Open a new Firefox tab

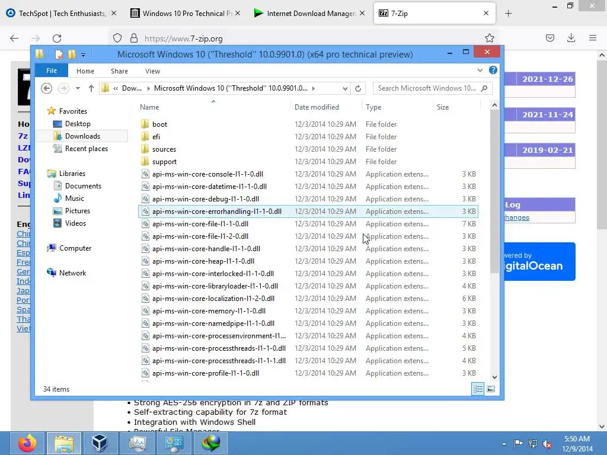pos(508,14)
